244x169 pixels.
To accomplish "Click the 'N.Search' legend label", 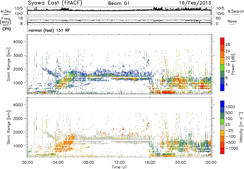I will pos(235,11).
